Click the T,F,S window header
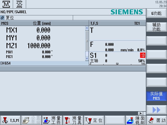Screen dimensions: 167x125 117,23
